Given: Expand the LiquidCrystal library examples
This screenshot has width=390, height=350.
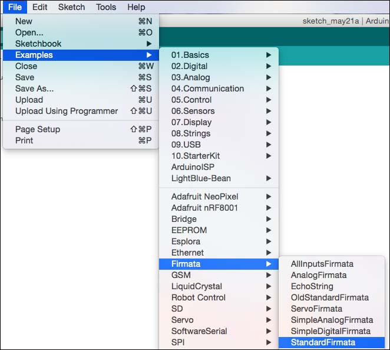Looking at the screenshot, I should [219, 286].
